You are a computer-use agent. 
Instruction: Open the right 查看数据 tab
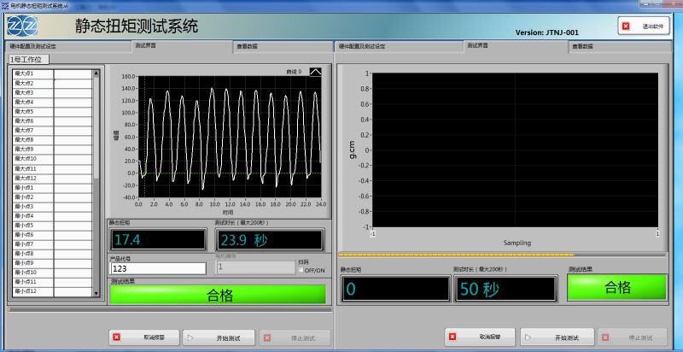click(x=582, y=46)
